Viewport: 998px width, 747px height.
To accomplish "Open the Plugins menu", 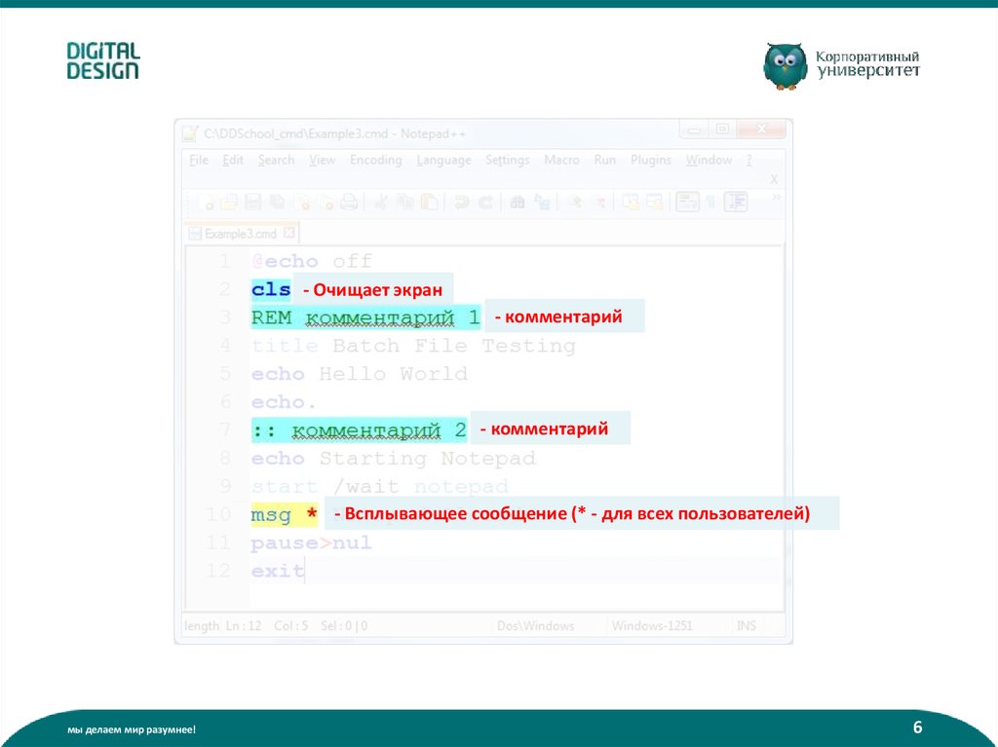I will [650, 160].
